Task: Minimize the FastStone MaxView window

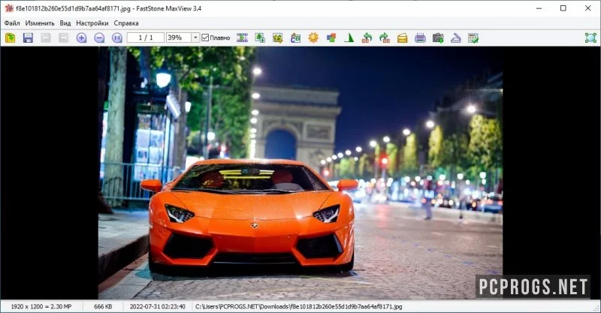Action: tap(539, 8)
